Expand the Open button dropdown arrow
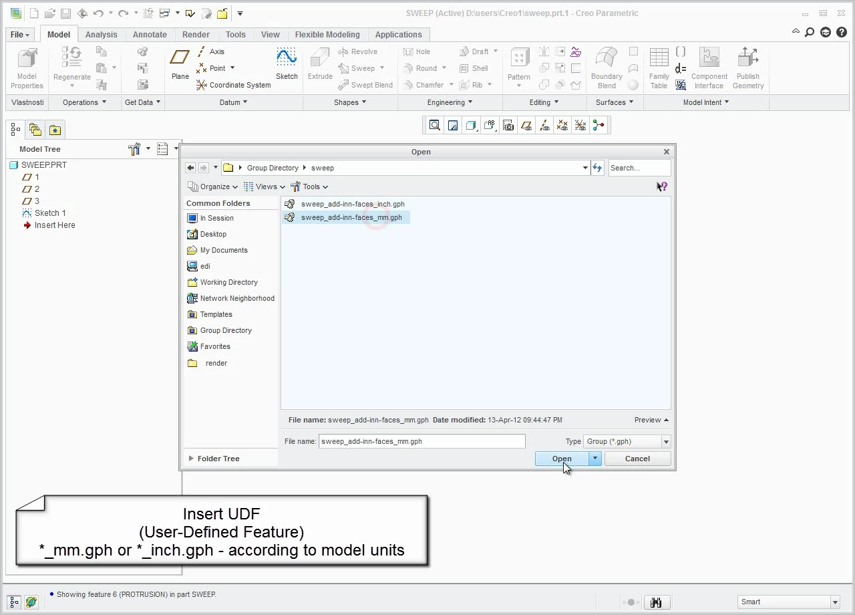 (595, 459)
